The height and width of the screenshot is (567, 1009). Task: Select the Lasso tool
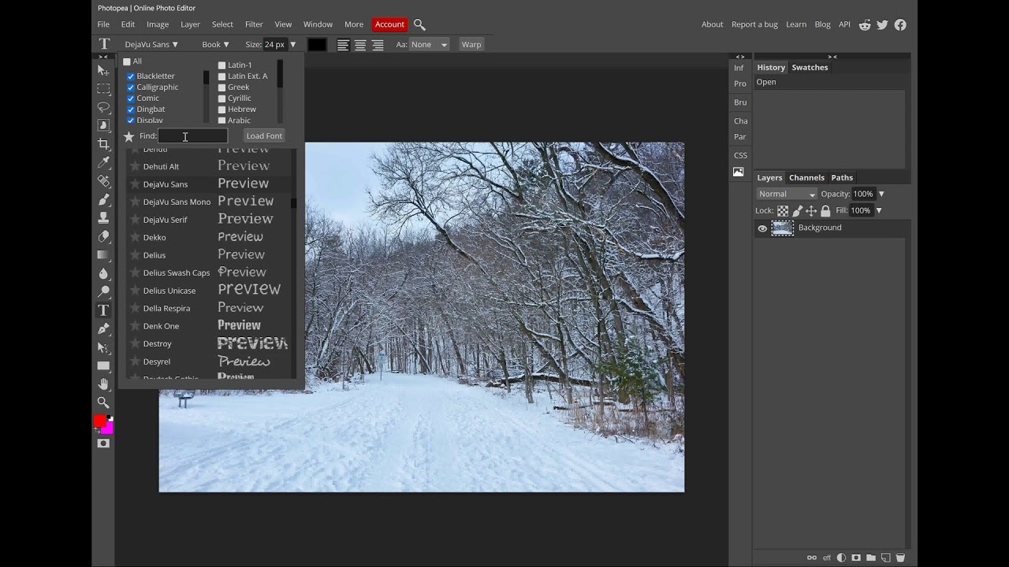click(x=103, y=107)
